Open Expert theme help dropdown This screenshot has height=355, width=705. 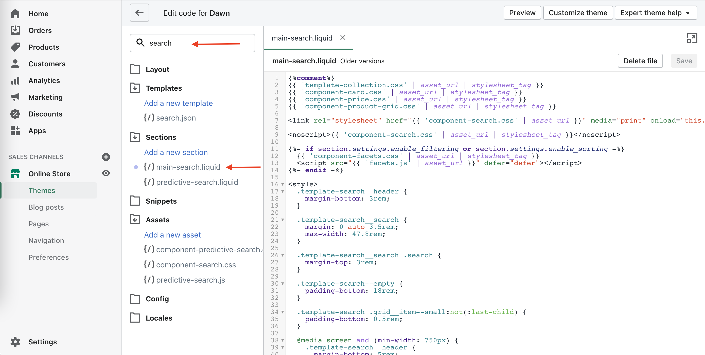point(656,13)
